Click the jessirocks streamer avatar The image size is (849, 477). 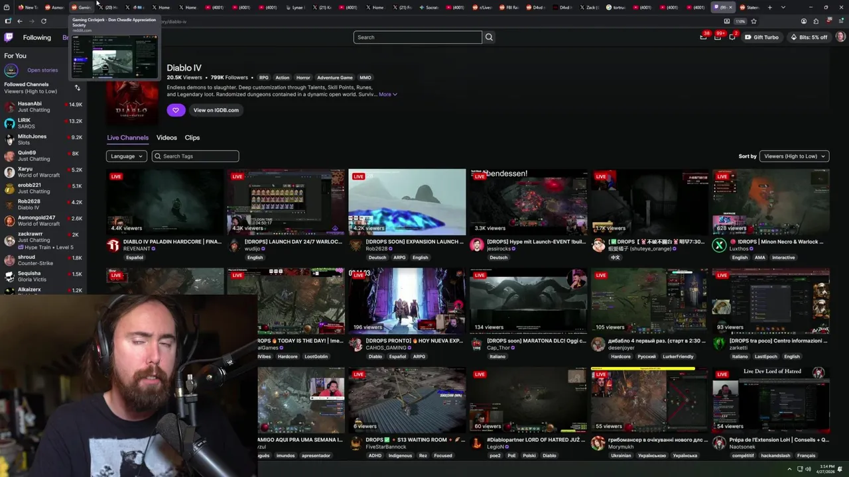coord(476,246)
